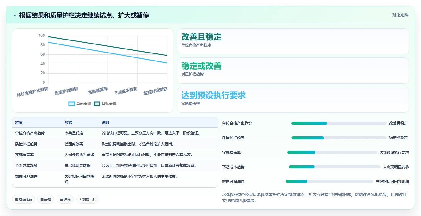The height and width of the screenshot is (216, 421).
Task: Select the 表格 tag chip
Action: 46,199
